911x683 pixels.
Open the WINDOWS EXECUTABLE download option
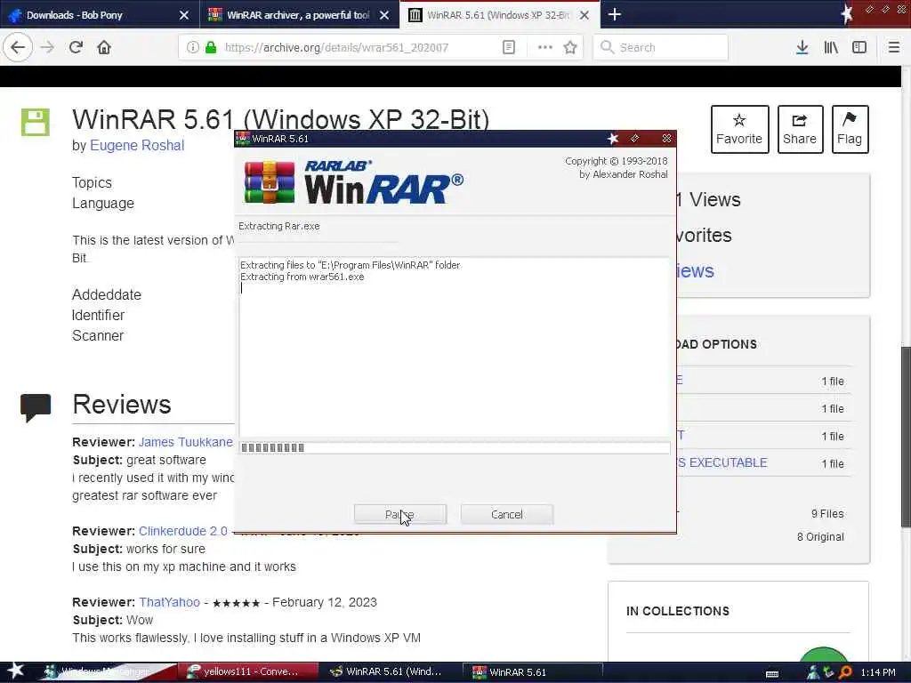pos(722,462)
